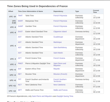The width and height of the screenshot is (110, 102).
Task: Click AST link in Saint Martin row
Action: pos(20,53)
